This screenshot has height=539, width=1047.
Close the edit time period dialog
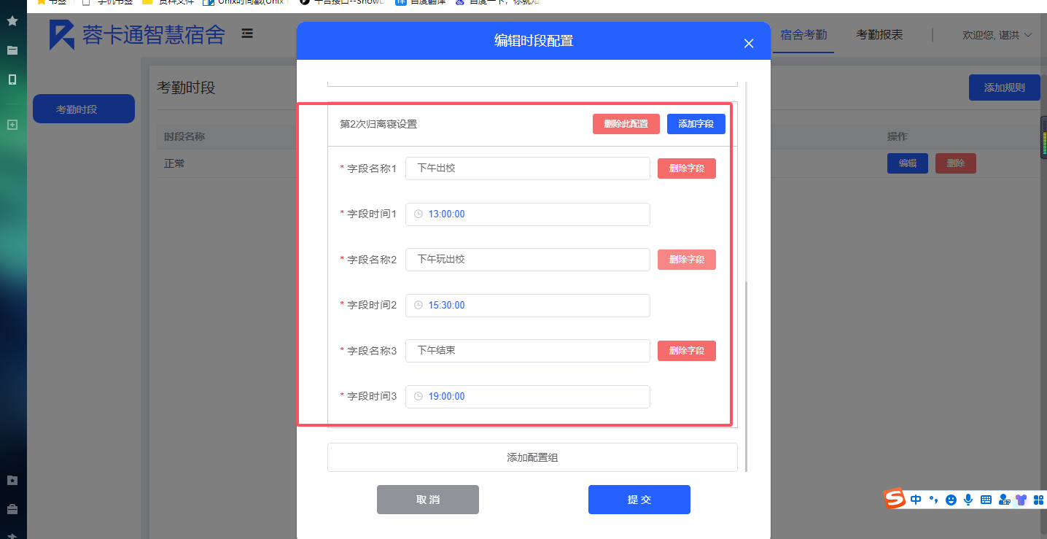click(748, 44)
